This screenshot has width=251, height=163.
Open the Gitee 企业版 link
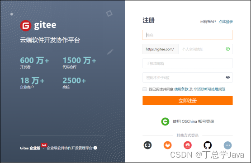point(30,148)
